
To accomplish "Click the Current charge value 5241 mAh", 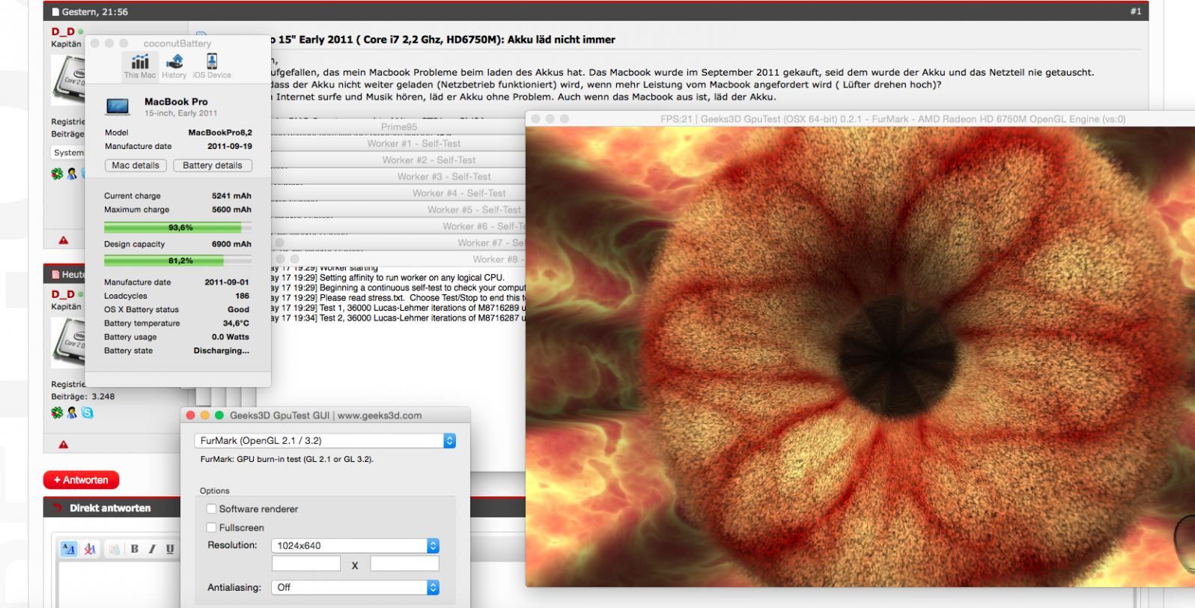I will 231,196.
